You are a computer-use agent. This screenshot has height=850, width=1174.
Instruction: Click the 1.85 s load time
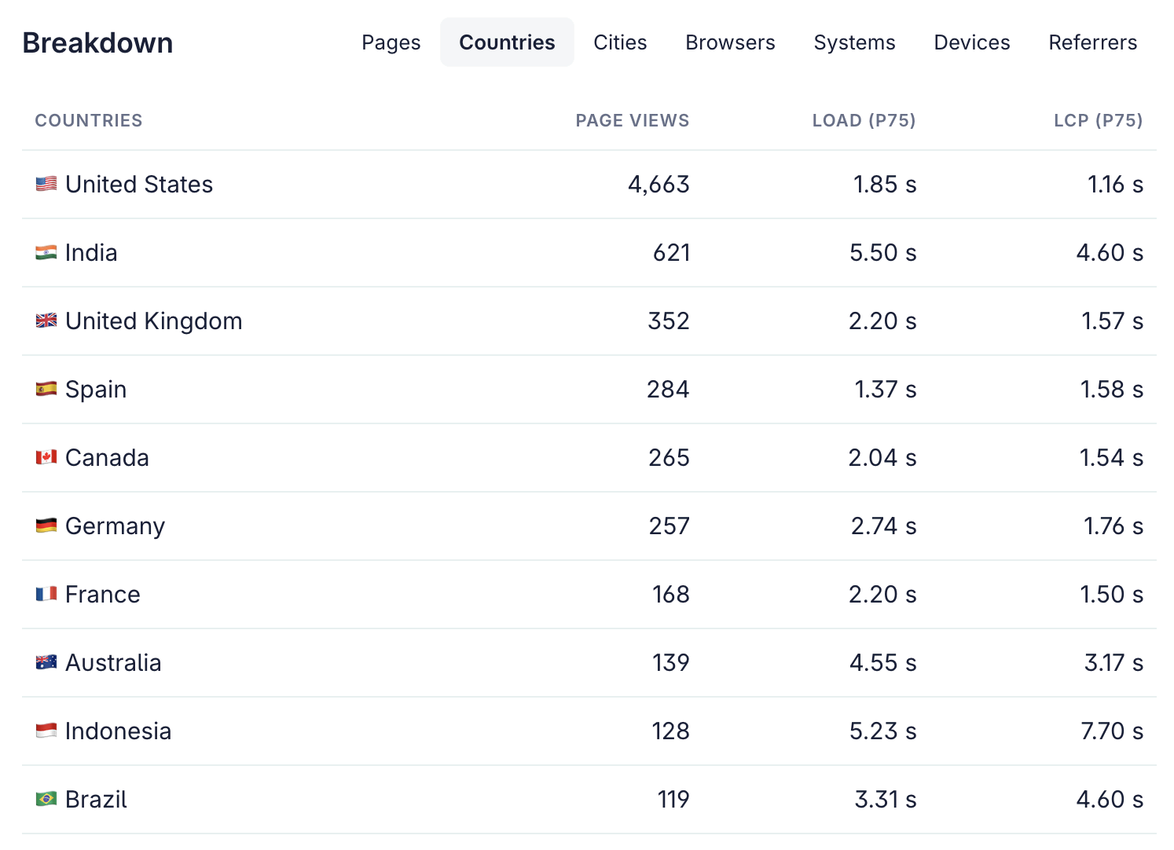point(885,184)
